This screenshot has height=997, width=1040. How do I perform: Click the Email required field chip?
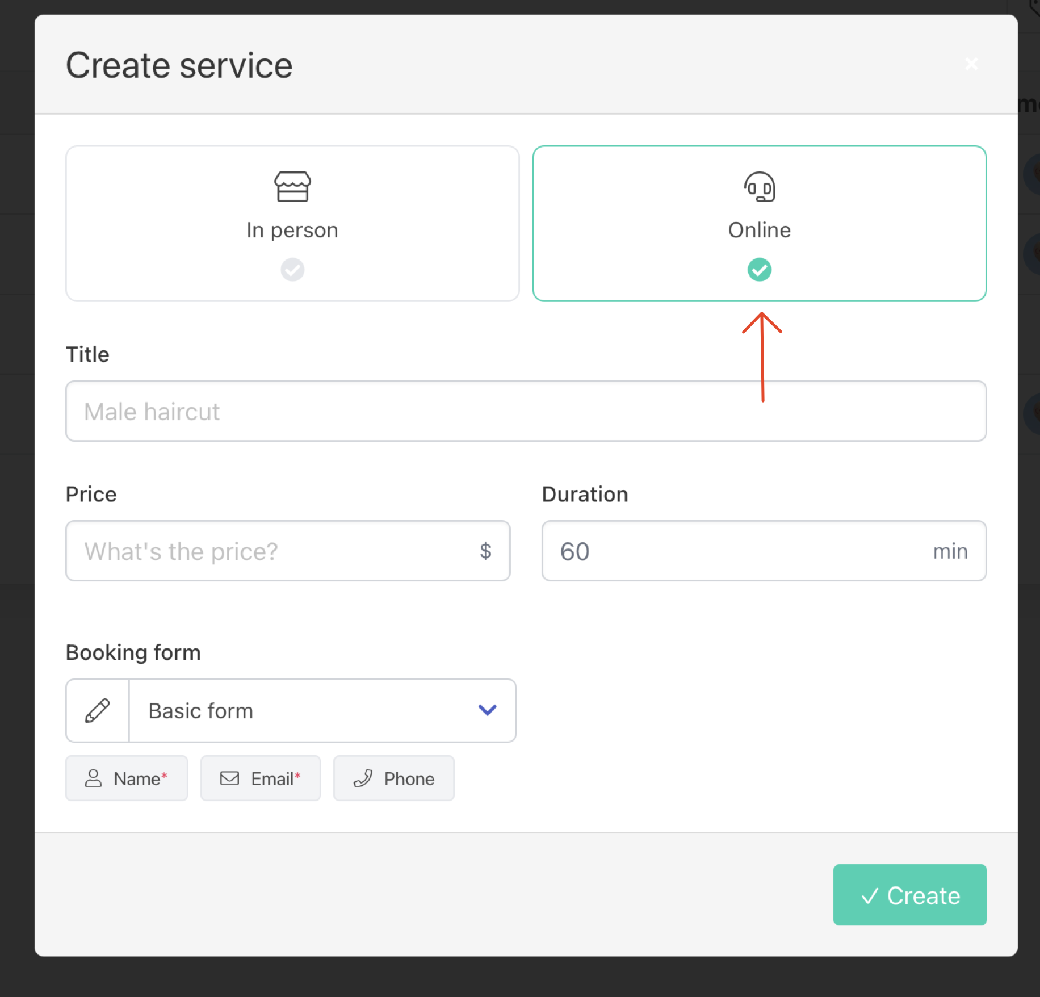261,778
